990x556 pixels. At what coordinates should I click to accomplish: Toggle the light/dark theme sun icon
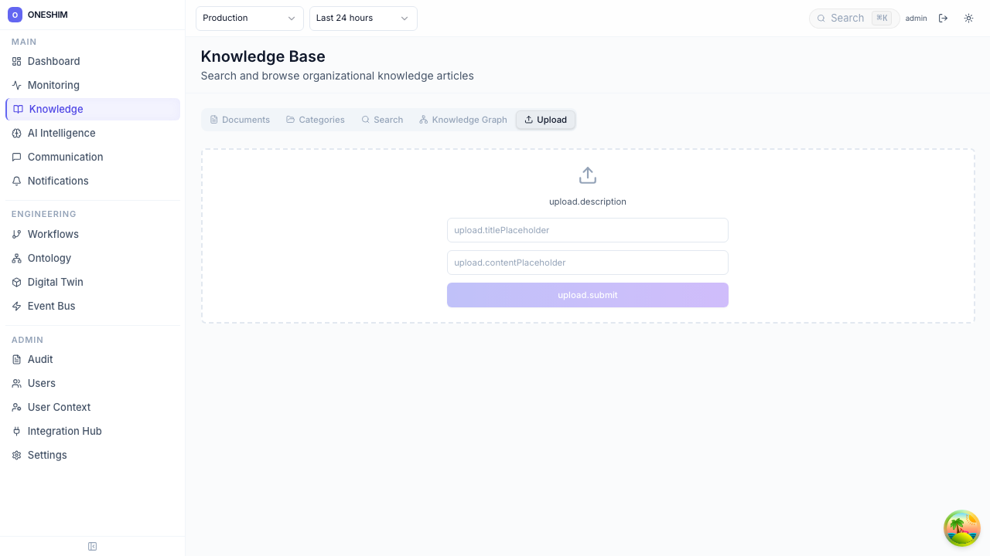tap(968, 18)
